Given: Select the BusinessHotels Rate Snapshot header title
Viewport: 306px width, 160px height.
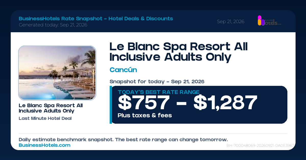Looking at the screenshot, I should tap(96, 19).
